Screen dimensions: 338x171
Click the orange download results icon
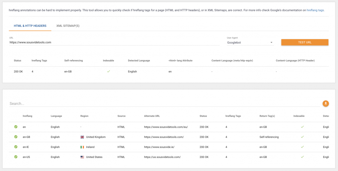[x=326, y=103]
